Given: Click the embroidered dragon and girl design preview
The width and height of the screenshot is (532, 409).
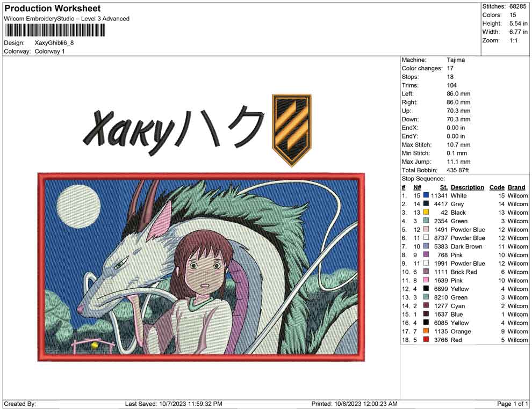Looking at the screenshot, I should point(201,267).
